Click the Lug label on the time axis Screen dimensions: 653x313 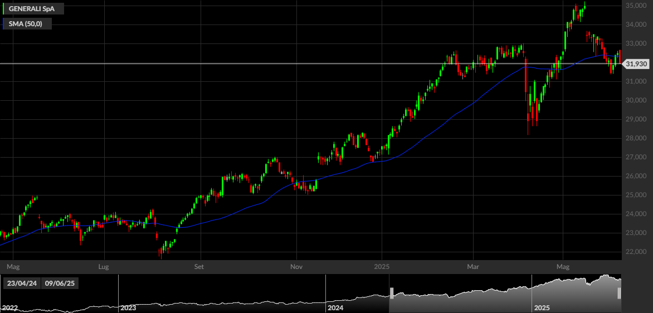coord(103,266)
